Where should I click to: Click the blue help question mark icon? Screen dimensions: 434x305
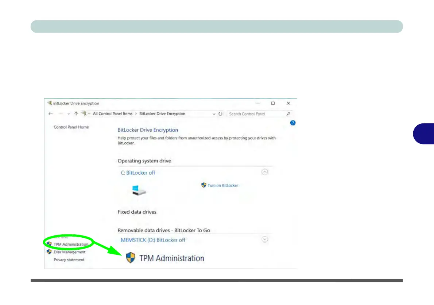pyautogui.click(x=292, y=123)
